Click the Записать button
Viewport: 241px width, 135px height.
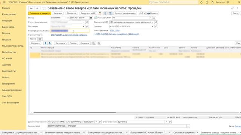(x=58, y=13)
